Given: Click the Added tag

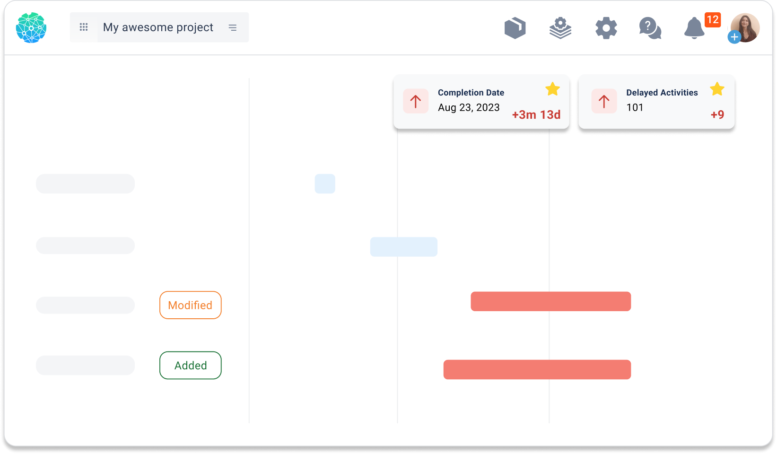Looking at the screenshot, I should pyautogui.click(x=191, y=365).
